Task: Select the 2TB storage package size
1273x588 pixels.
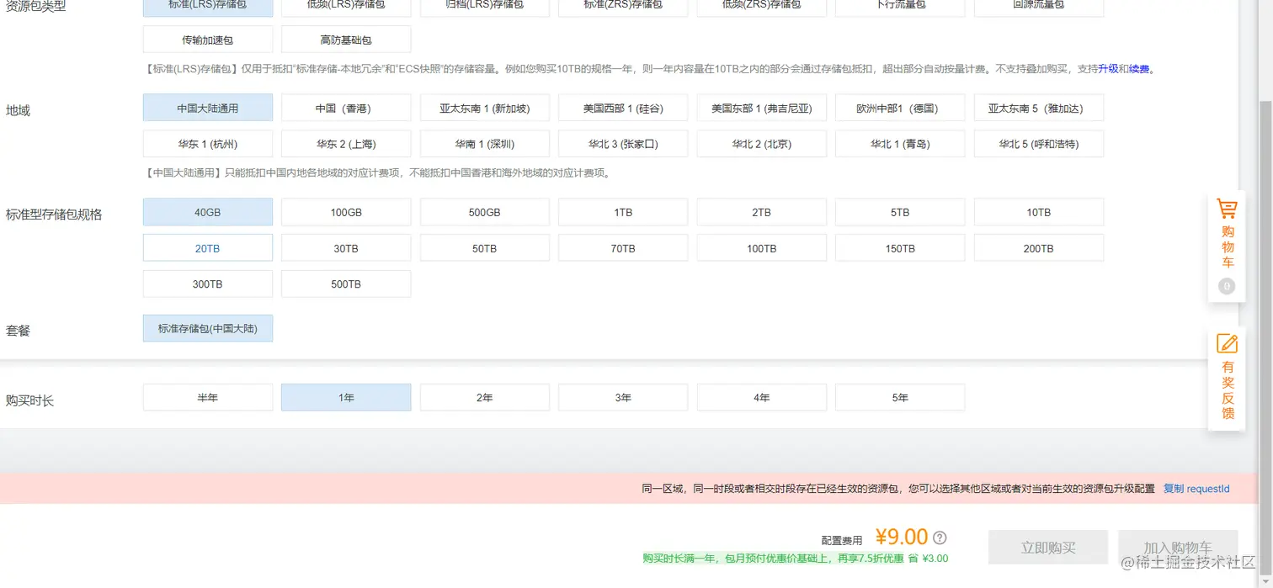Action: [762, 212]
